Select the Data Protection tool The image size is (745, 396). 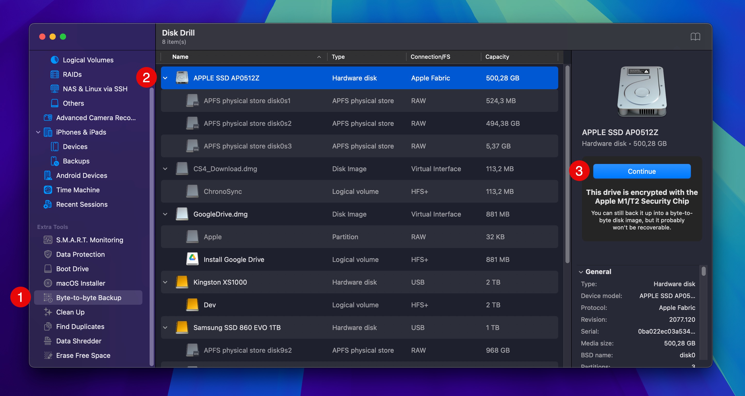(80, 254)
